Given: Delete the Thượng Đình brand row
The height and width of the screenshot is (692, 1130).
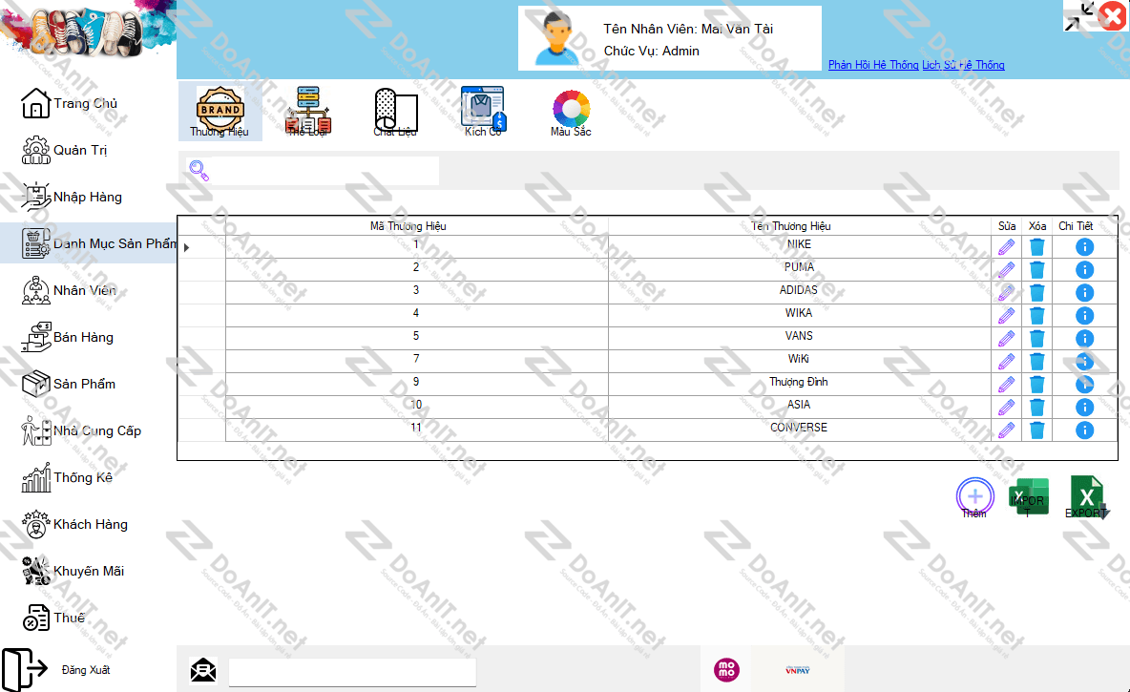Looking at the screenshot, I should coord(1037,385).
